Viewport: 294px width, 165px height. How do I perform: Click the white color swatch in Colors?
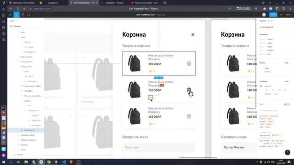tap(261, 68)
